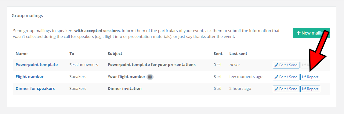Select the Powerpoint template for your presentations subject
The width and height of the screenshot is (344, 114).
(152, 65)
